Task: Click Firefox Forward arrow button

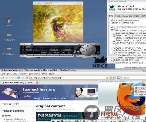Action: click(x=13, y=78)
